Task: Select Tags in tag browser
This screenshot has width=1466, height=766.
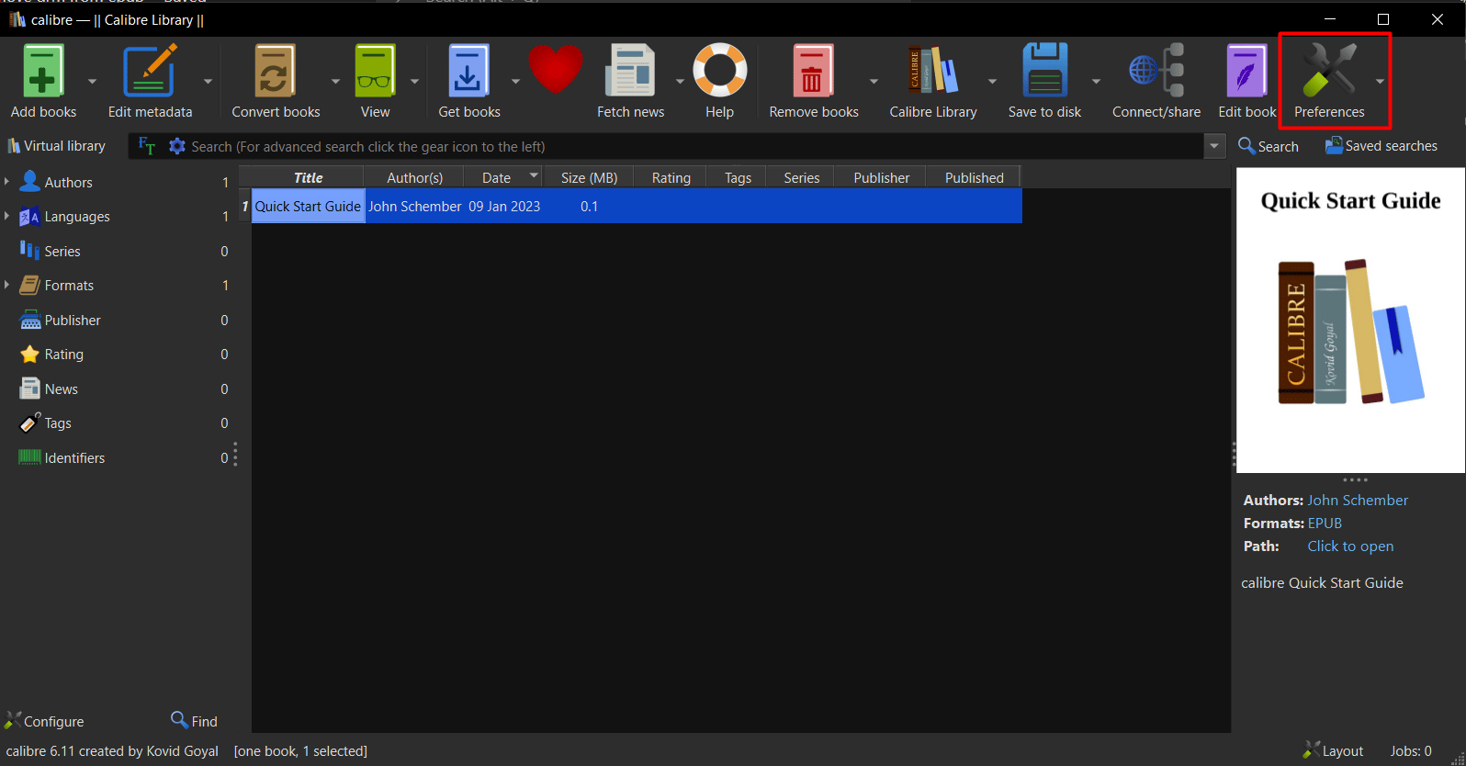Action: point(57,422)
